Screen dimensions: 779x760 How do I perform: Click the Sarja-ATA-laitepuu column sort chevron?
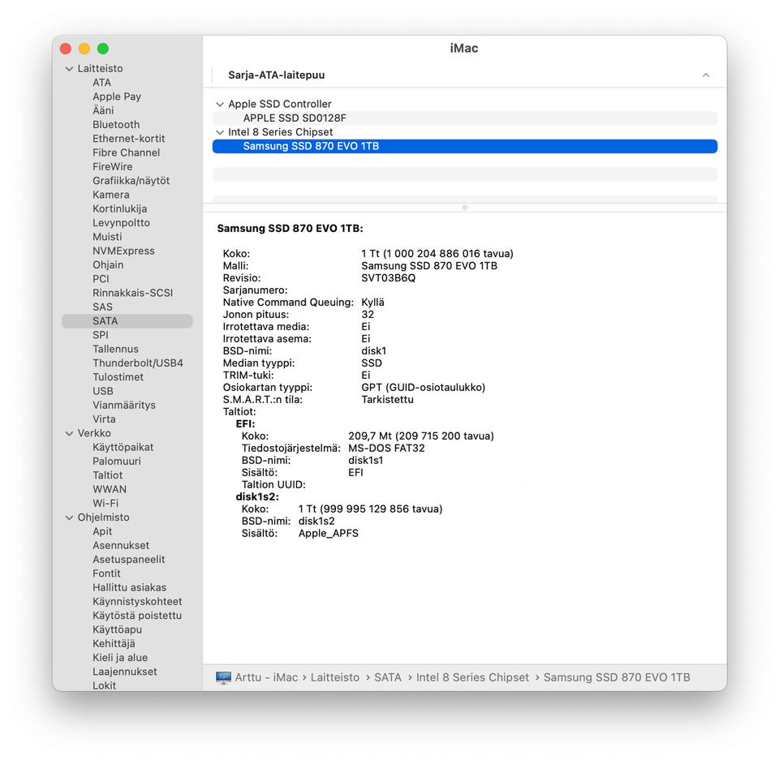pyautogui.click(x=705, y=75)
